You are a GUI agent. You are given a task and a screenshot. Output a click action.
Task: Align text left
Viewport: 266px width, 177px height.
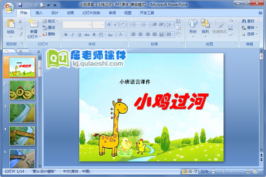click(134, 35)
